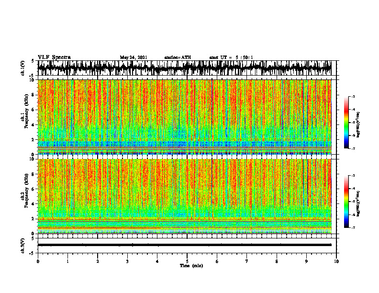This screenshot has height=293, width=379.
Task: Click the 'station= ATH' header text
Action: click(178, 57)
